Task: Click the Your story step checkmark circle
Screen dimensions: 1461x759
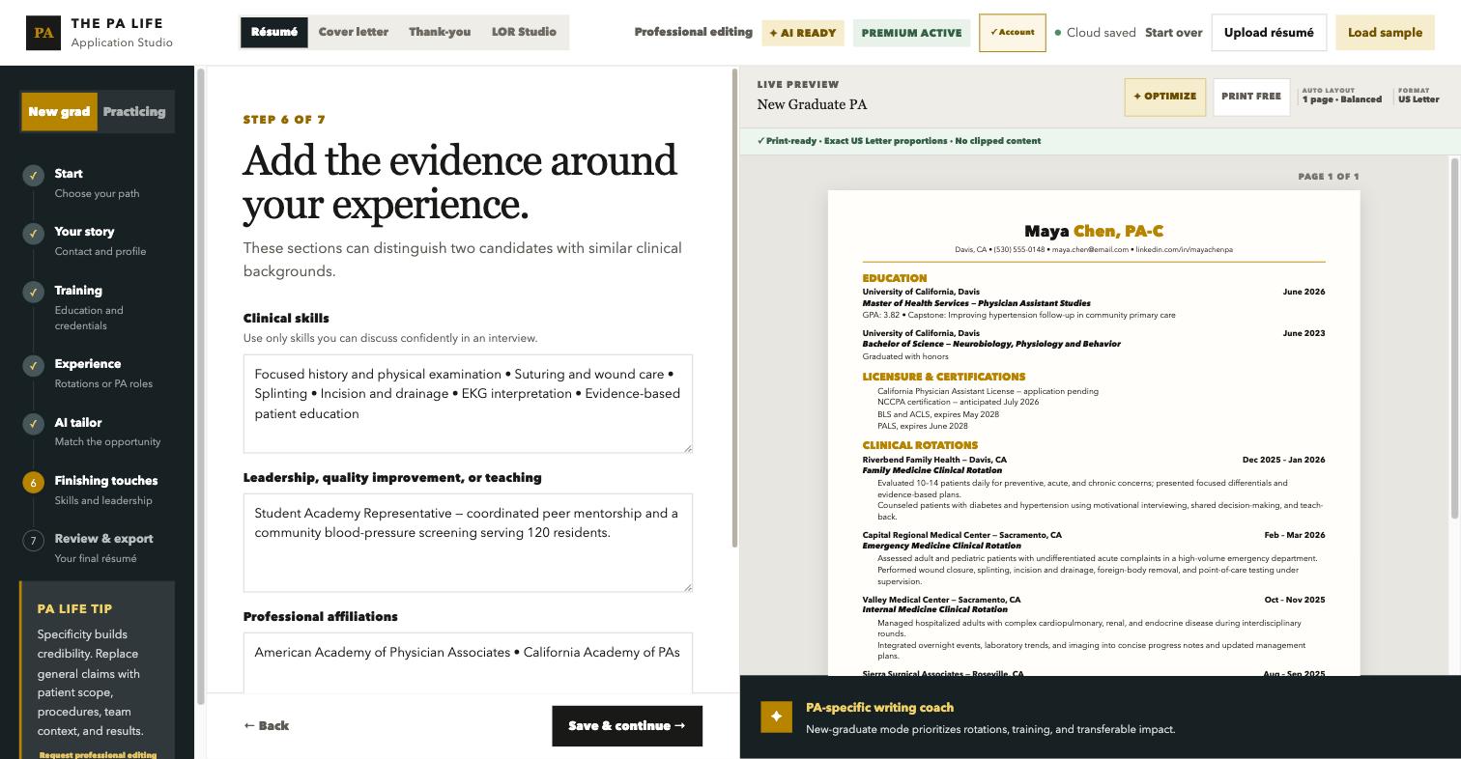Action: coord(33,234)
